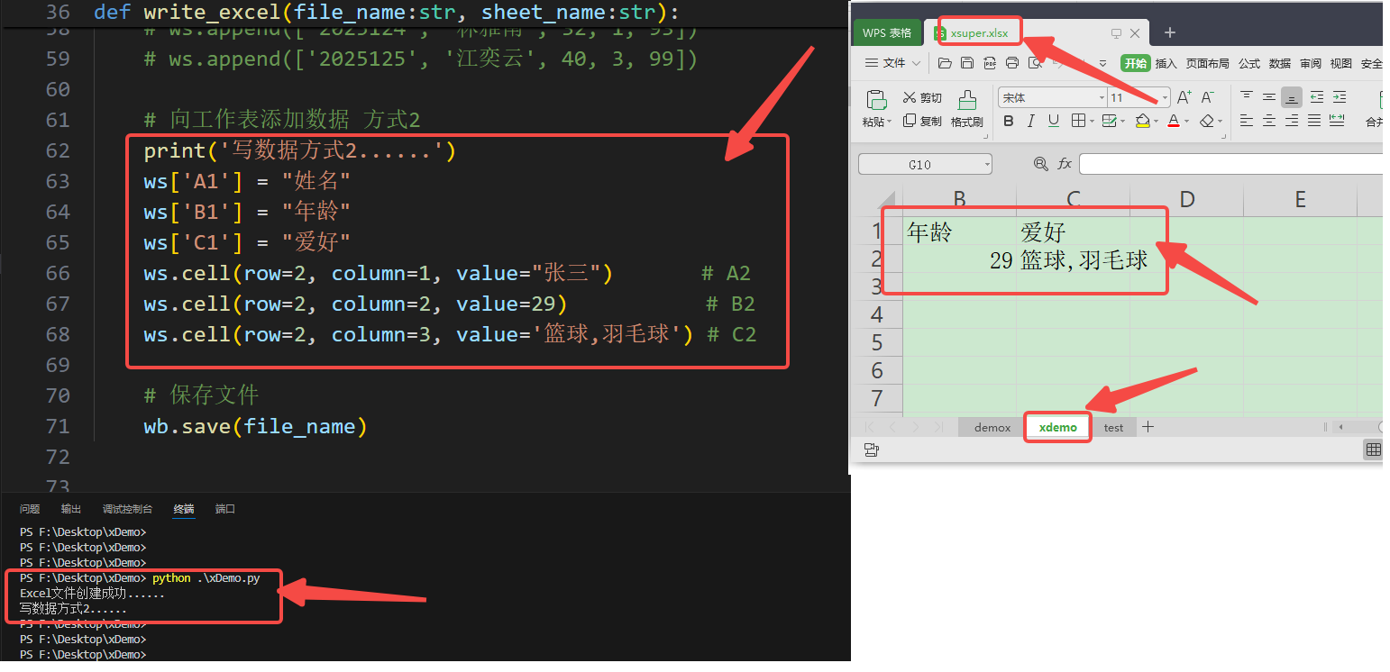Open the 视图 ribbon tab
This screenshot has width=1390, height=672.
1341,63
